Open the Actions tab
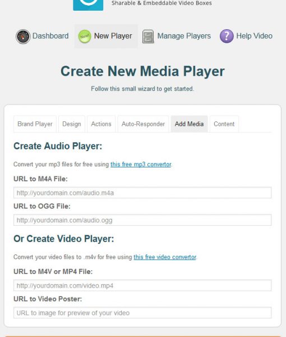The height and width of the screenshot is (337, 286). pyautogui.click(x=101, y=124)
